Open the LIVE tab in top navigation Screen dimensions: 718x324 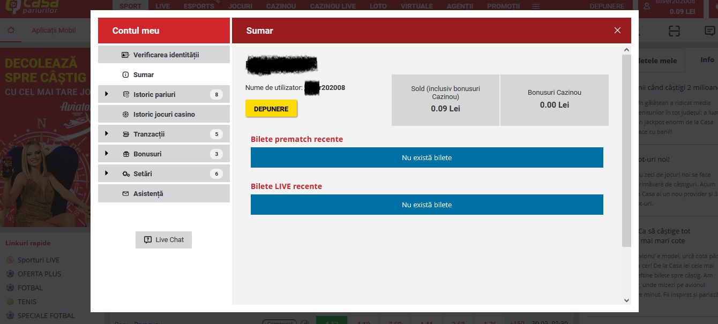[162, 6]
